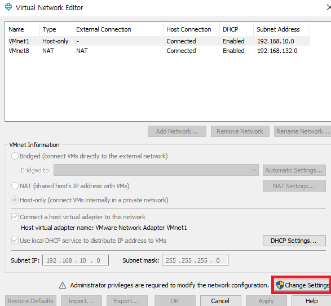The height and width of the screenshot is (306, 331).
Task: Click the Rename Network button
Action: 302,131
